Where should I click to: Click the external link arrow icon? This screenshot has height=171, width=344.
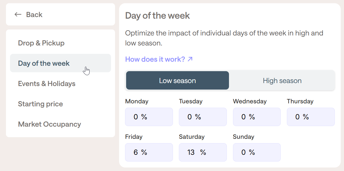click(190, 59)
